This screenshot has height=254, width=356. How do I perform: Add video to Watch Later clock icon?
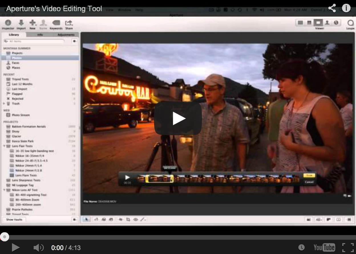coord(302,247)
